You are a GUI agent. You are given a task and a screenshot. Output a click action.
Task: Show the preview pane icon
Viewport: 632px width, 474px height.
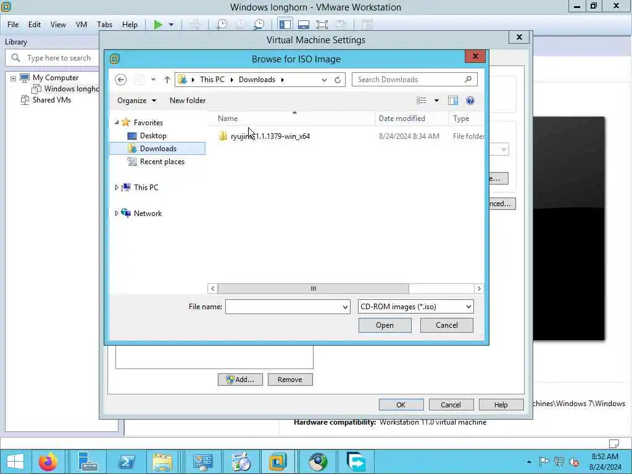[x=453, y=101]
